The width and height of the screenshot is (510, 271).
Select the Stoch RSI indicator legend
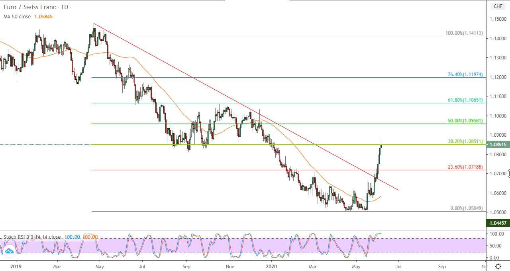pos(32,237)
